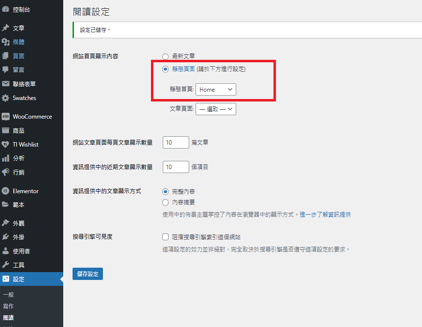Open 外掛 plugins icon in sidebar
The width and height of the screenshot is (422, 327).
[x=5, y=237]
